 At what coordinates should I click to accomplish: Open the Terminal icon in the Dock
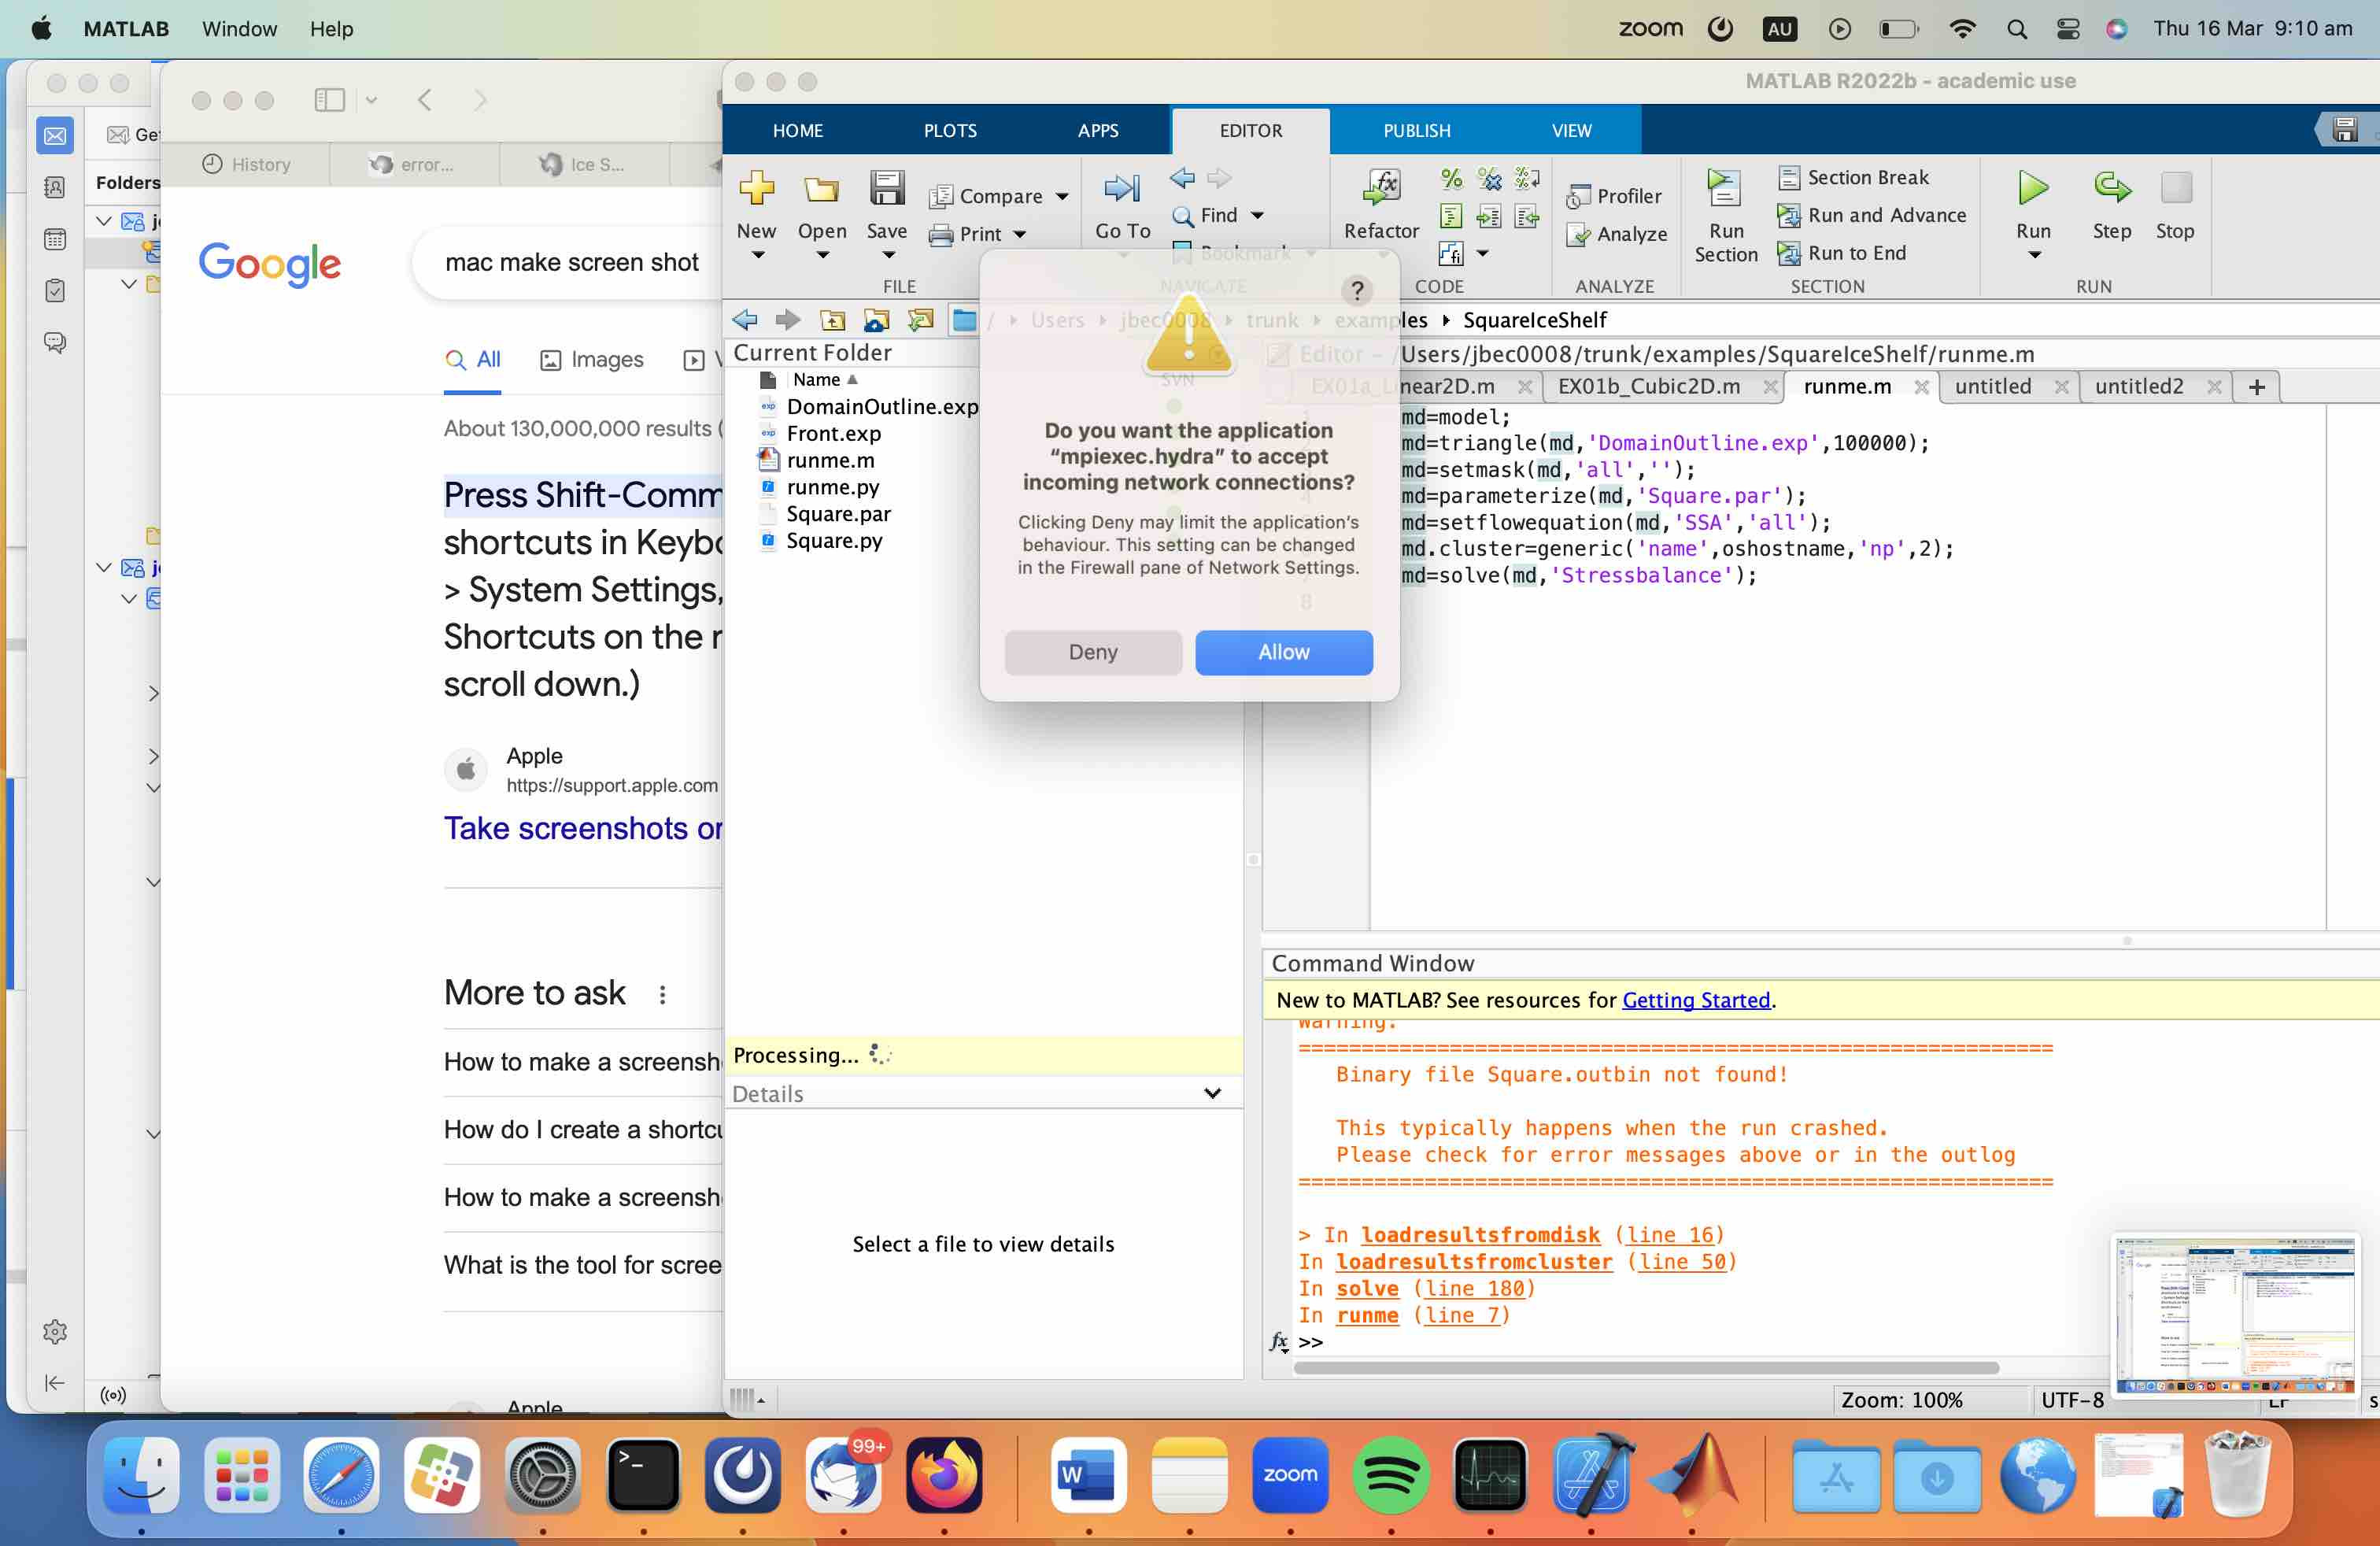tap(643, 1474)
